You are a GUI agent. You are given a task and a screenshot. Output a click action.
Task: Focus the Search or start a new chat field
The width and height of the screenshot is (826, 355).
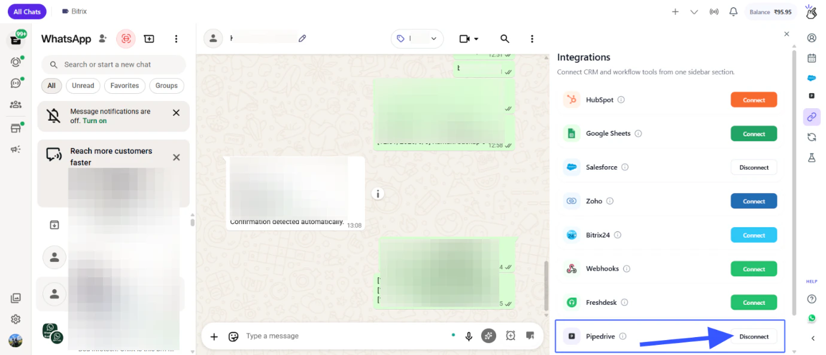coord(114,65)
